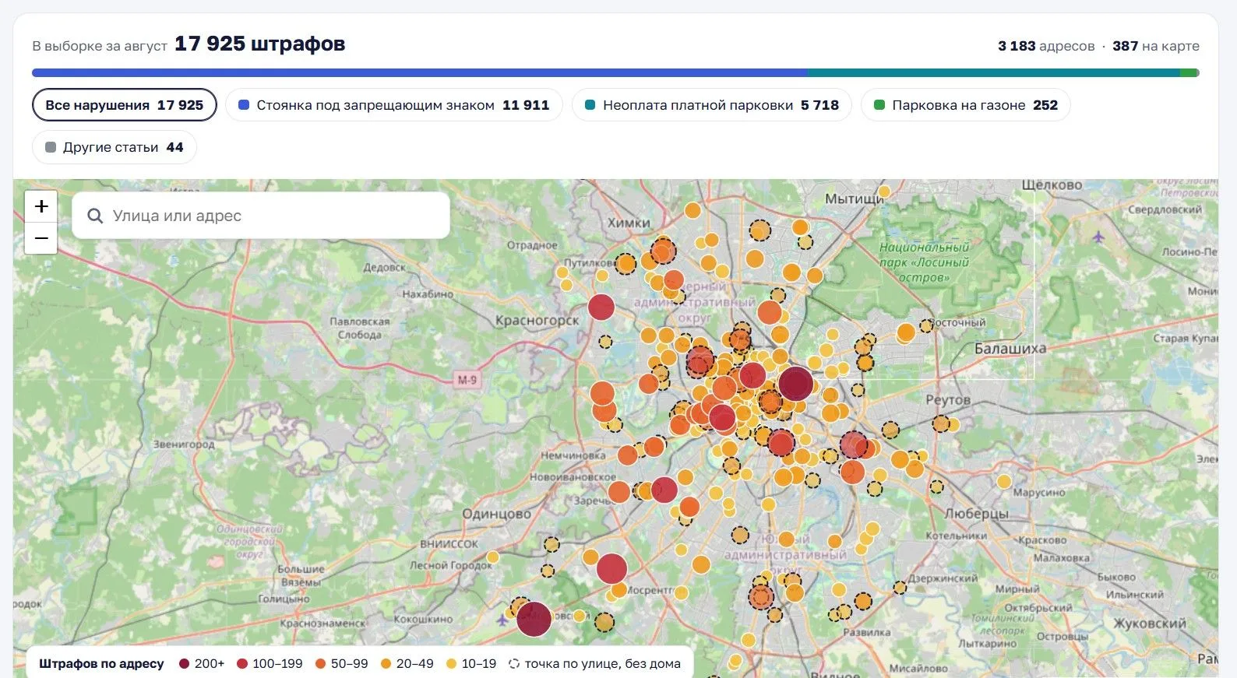Click the 100–199 legend swatch

point(242,664)
